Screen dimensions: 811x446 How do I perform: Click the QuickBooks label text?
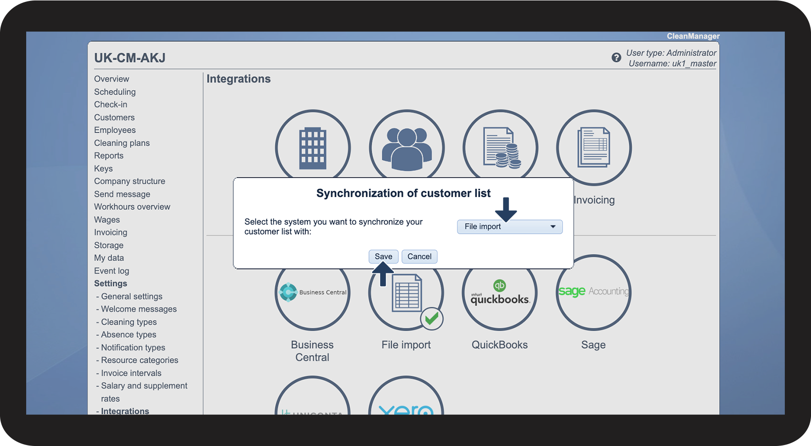[x=500, y=344]
